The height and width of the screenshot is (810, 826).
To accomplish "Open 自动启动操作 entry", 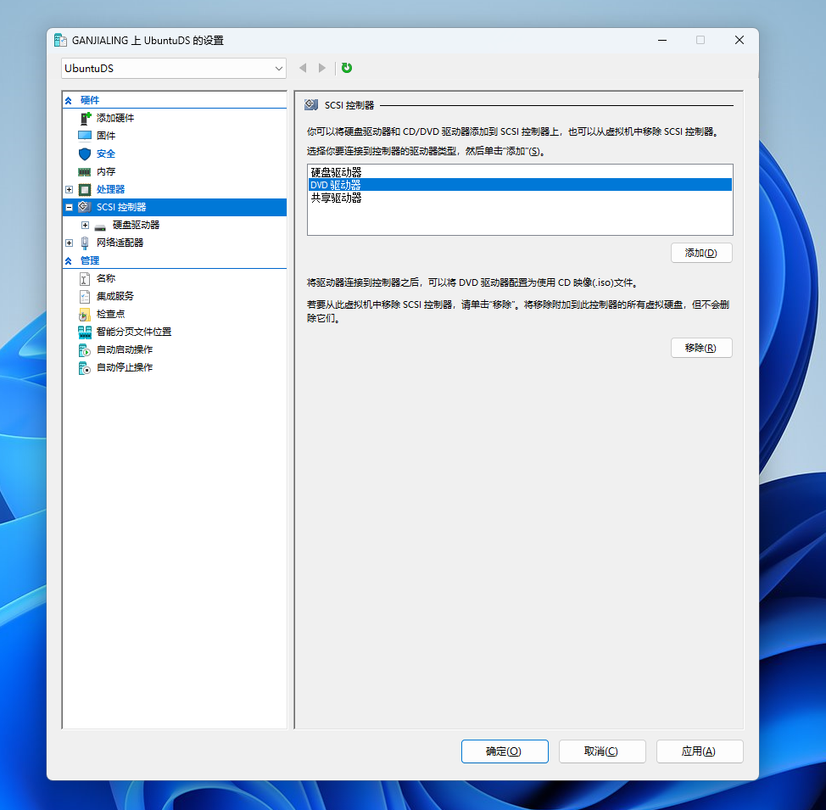I will pyautogui.click(x=125, y=350).
